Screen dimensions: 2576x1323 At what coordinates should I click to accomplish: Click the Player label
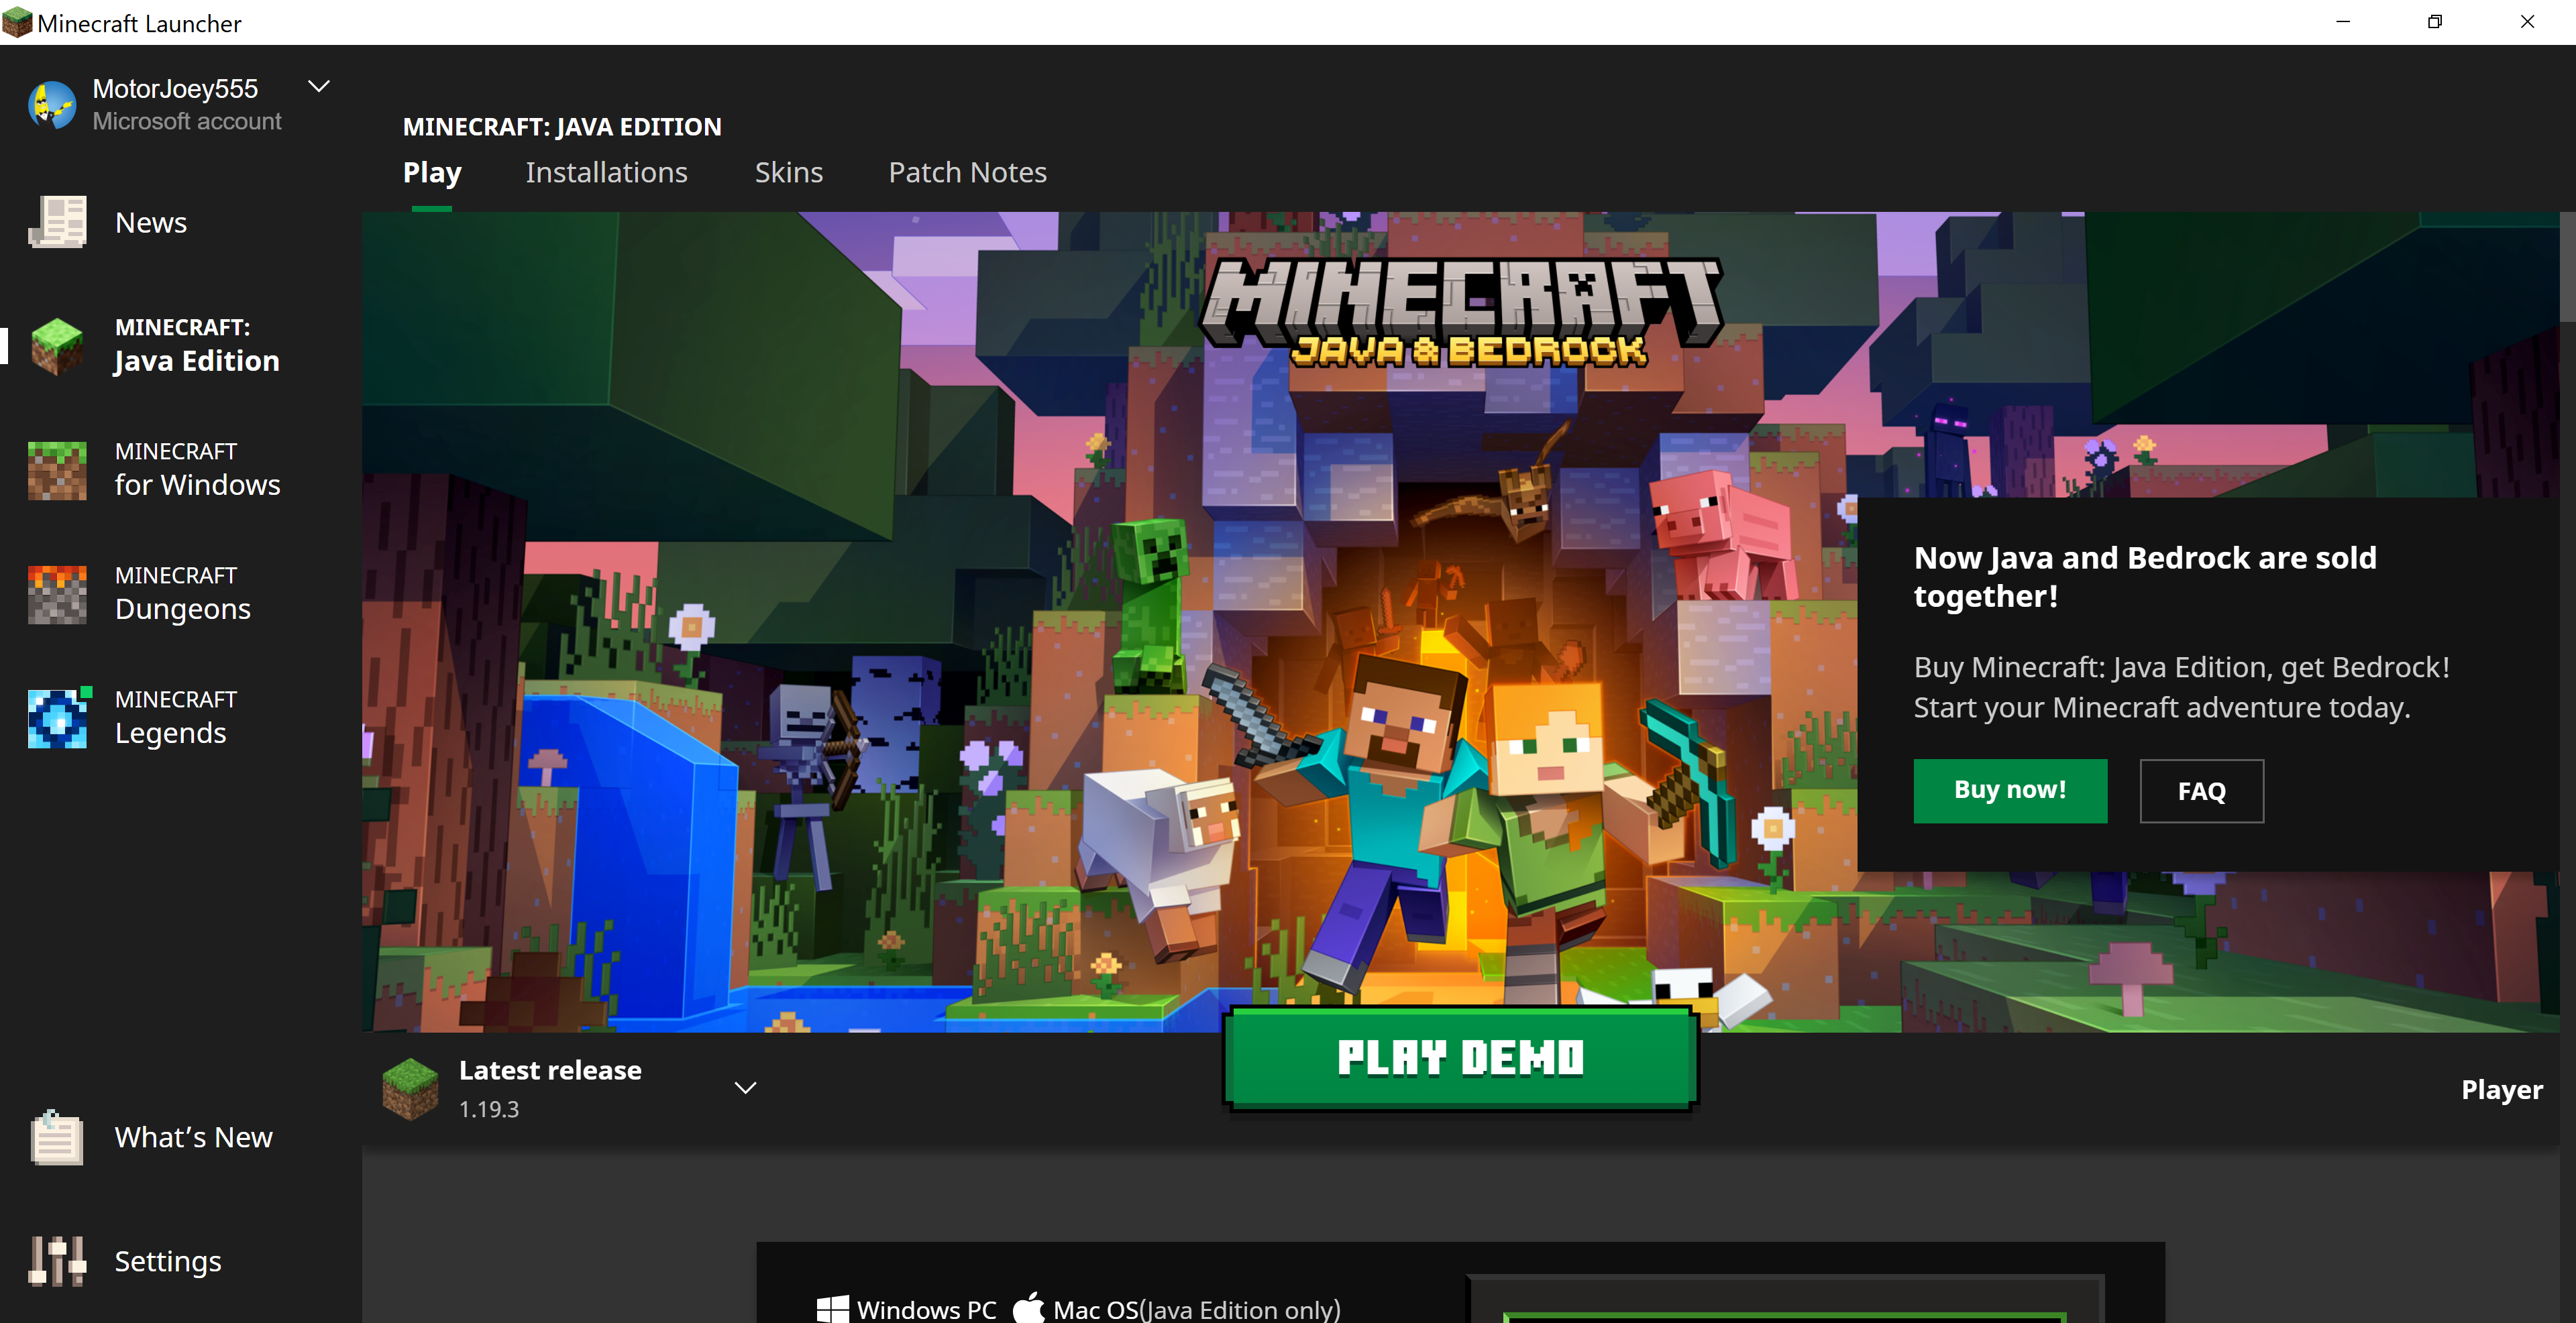2501,1089
